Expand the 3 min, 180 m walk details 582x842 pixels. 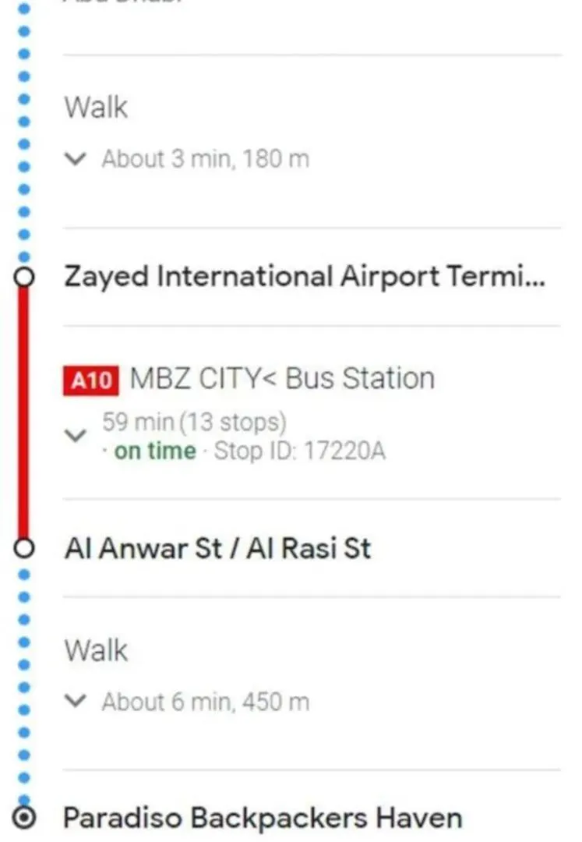click(x=75, y=159)
